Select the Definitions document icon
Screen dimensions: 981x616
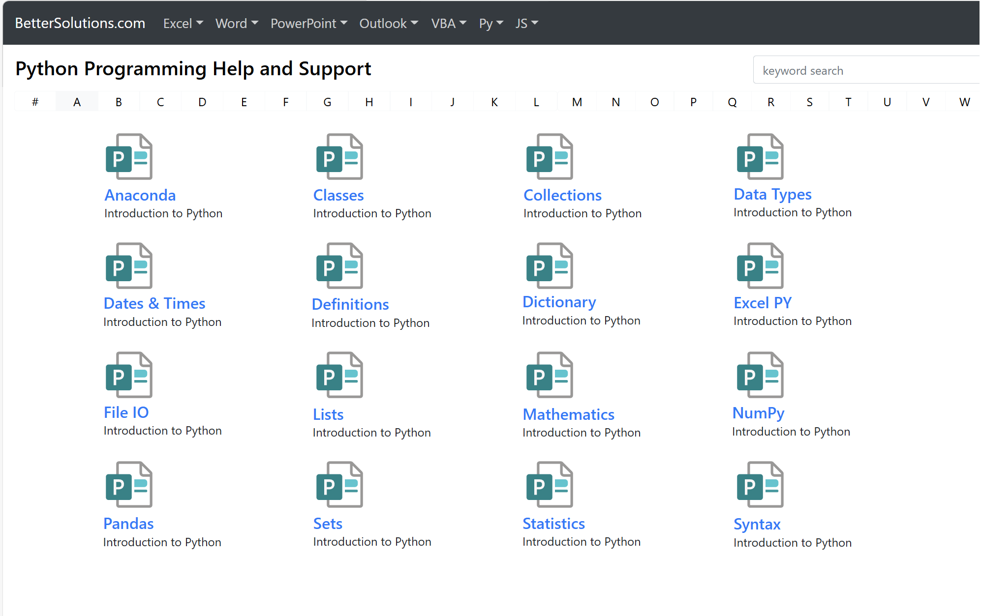pyautogui.click(x=339, y=265)
